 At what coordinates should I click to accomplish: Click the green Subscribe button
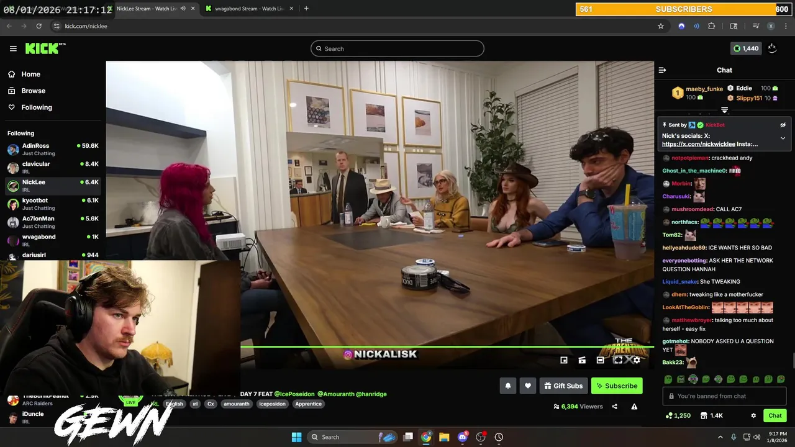click(617, 386)
